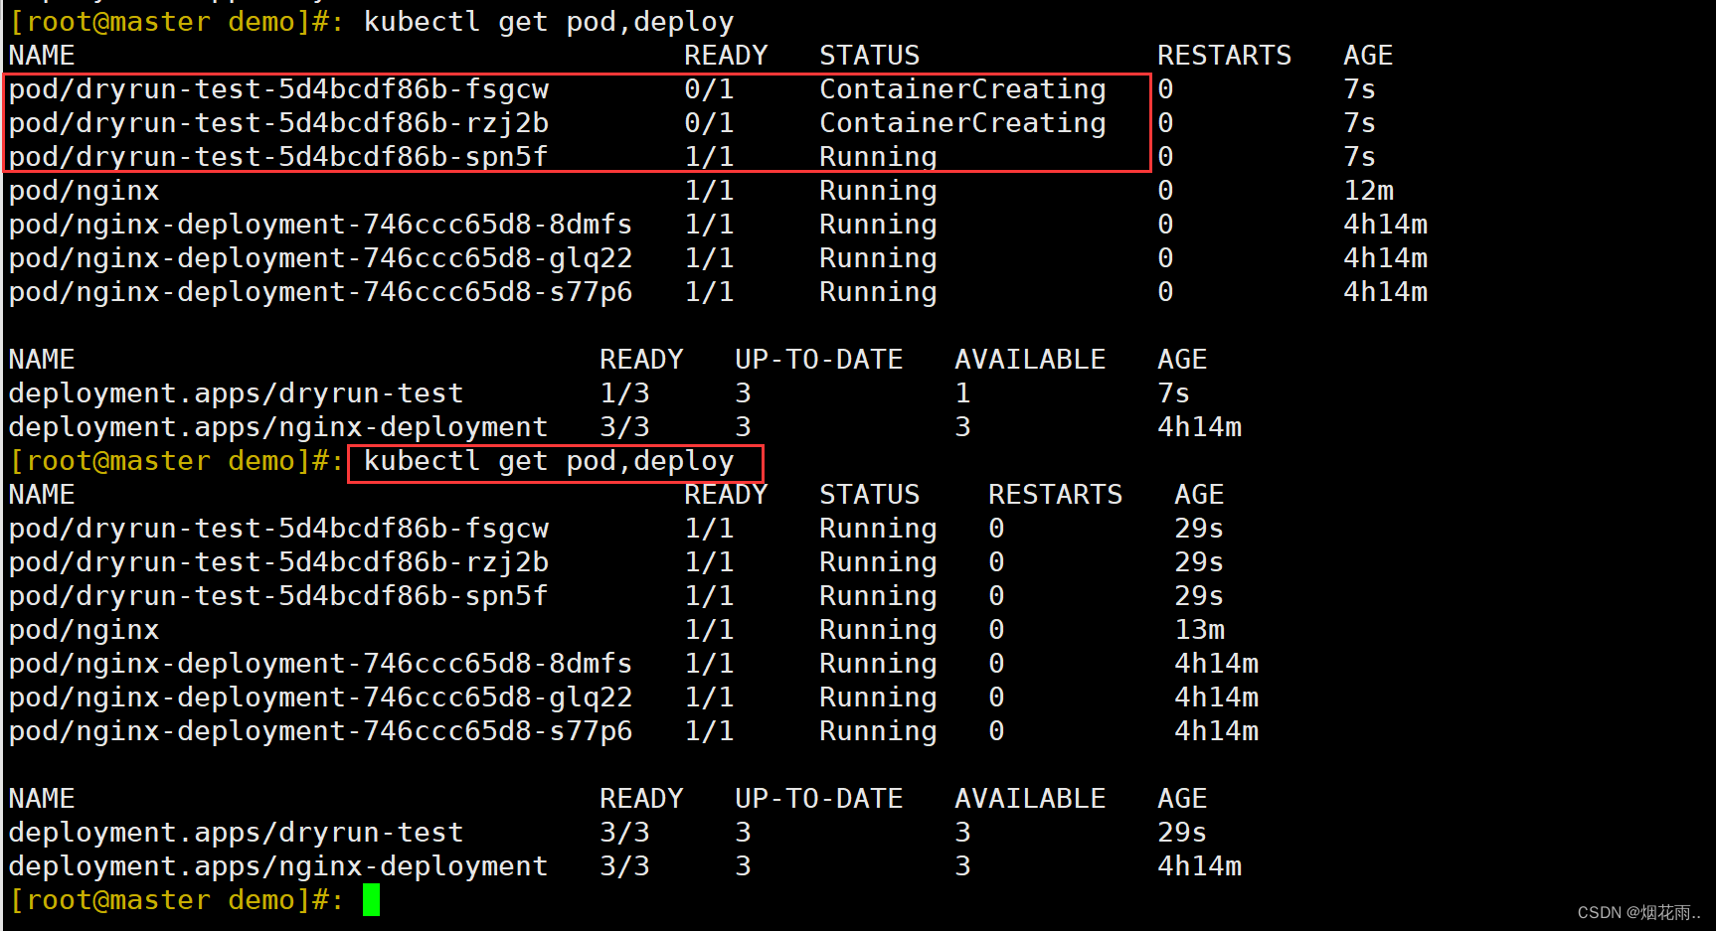Screen dimensions: 1716x931
Task: Click the 0/1 READY value for rzj2b pod
Action: pos(709,123)
